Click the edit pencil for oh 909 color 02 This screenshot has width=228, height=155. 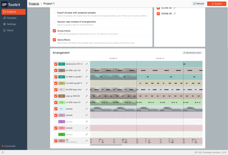click(87, 70)
